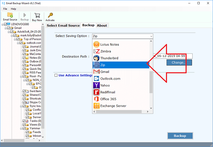Toggle the Outbox folder checkbox

click(24, 62)
